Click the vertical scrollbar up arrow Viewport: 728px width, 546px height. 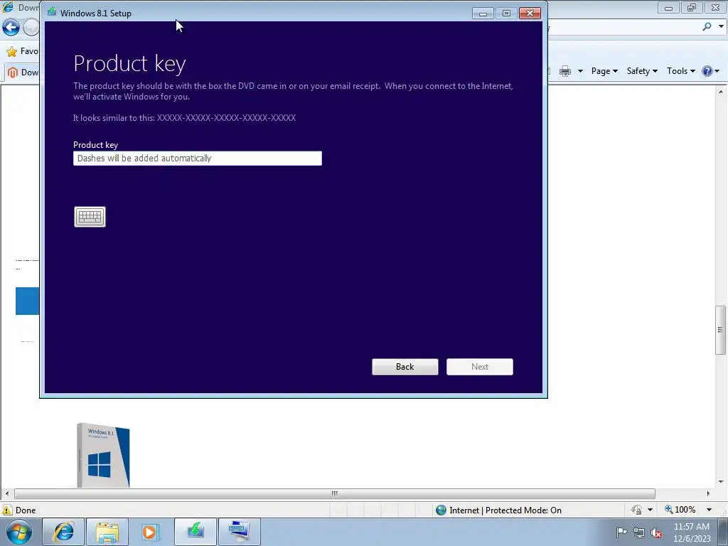(721, 92)
